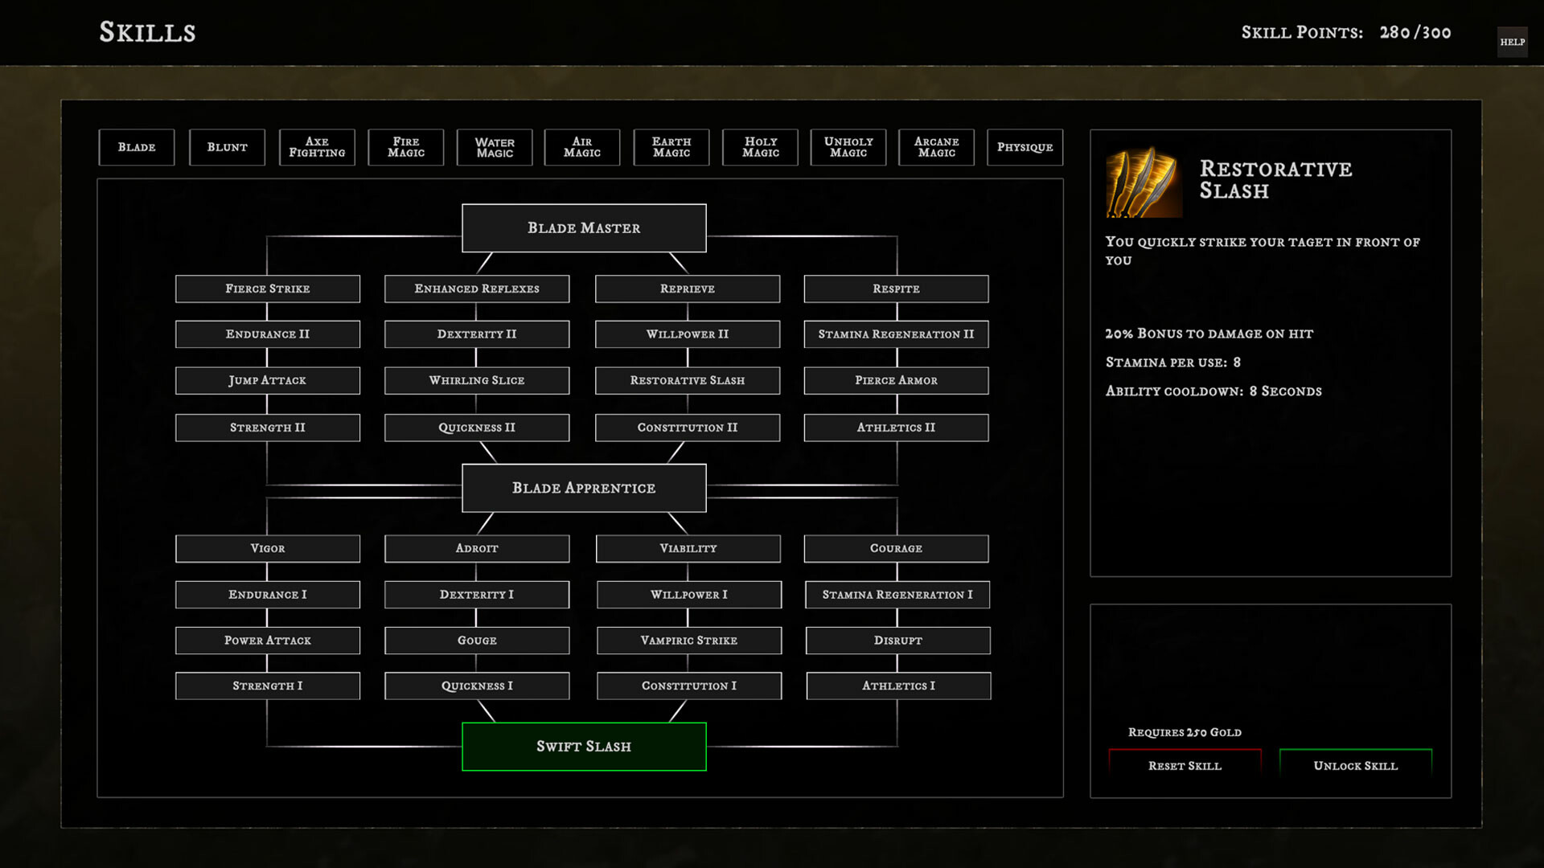This screenshot has width=1544, height=868.
Task: Click the Reset Skill button
Action: pos(1185,766)
